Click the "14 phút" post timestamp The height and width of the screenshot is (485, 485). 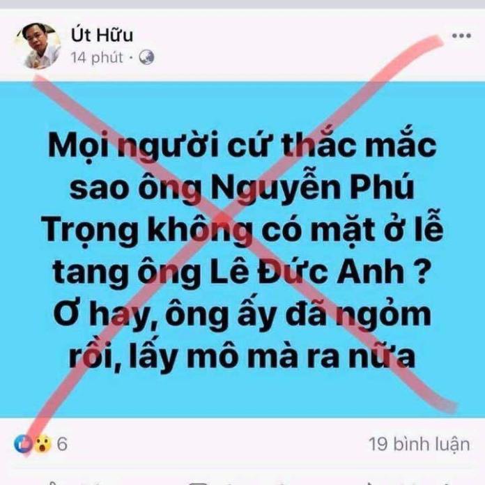coord(97,58)
